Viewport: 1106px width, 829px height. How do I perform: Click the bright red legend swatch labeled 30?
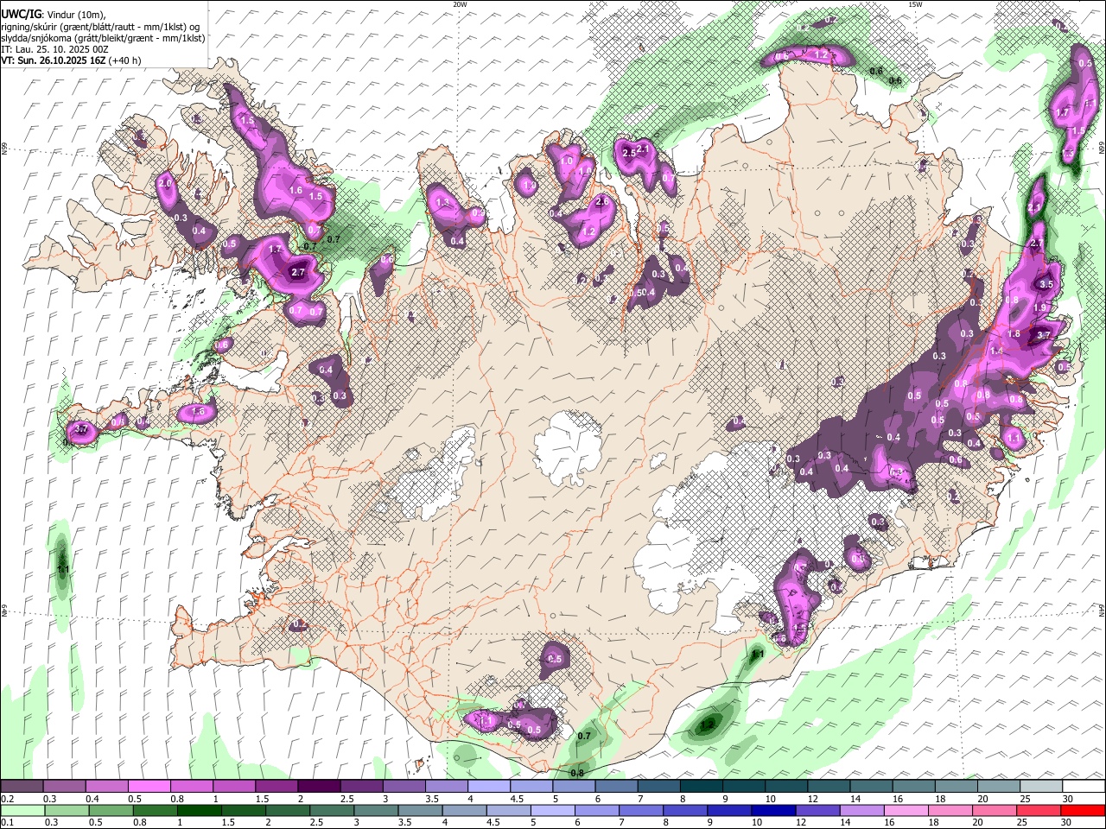point(1084,810)
